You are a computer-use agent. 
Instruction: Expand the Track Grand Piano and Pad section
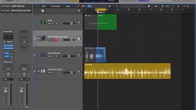click(x=3, y=10)
